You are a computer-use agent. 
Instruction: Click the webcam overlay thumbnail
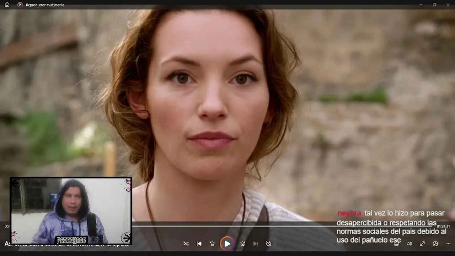point(71,210)
